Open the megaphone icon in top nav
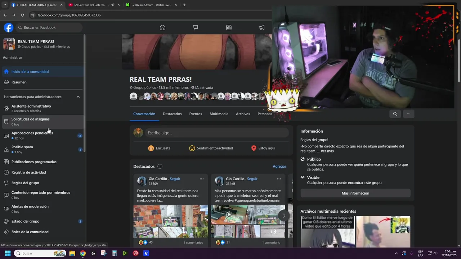The width and height of the screenshot is (461, 259). [262, 28]
